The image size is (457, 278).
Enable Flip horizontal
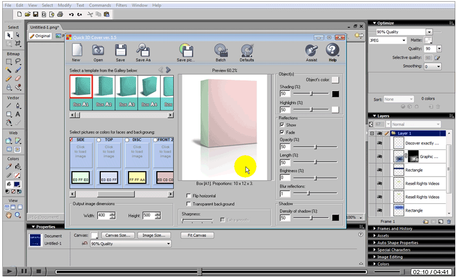[x=189, y=196]
